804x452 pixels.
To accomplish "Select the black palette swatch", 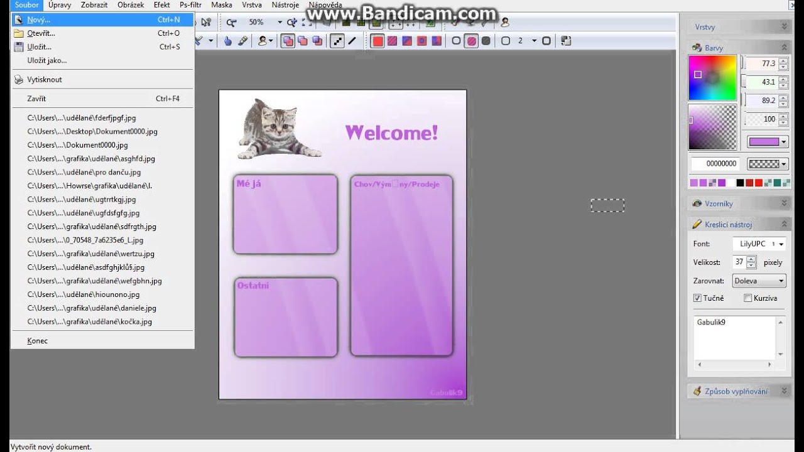I will tap(740, 183).
